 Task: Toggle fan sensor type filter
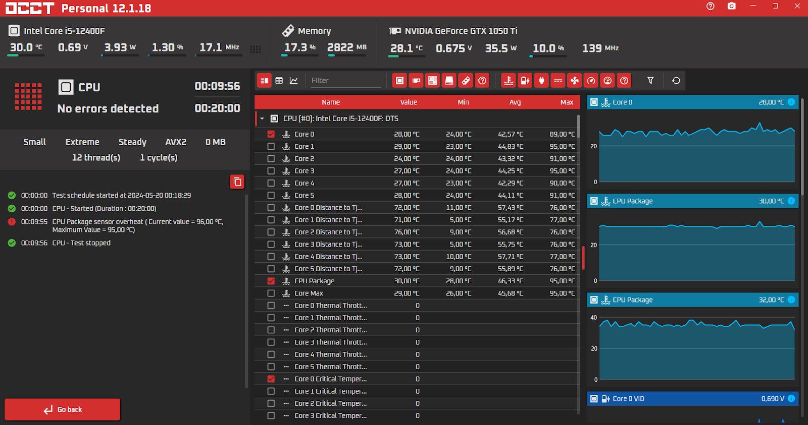pyautogui.click(x=575, y=81)
